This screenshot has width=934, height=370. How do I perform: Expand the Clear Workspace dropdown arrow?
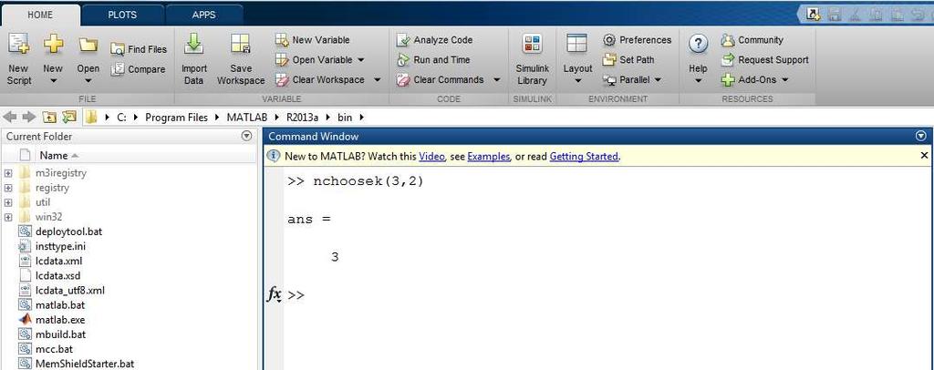click(377, 79)
